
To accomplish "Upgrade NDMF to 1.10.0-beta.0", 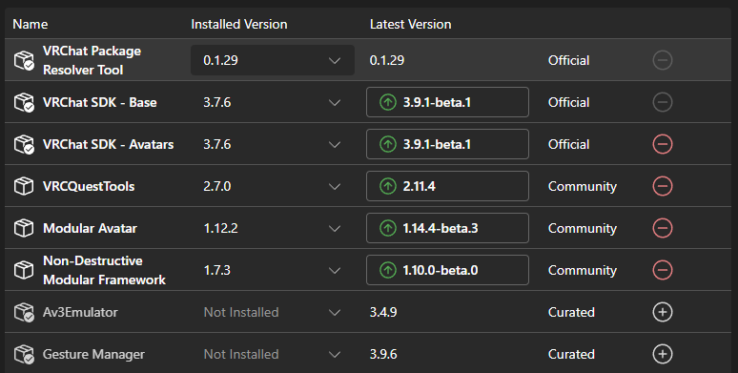I will pos(447,270).
